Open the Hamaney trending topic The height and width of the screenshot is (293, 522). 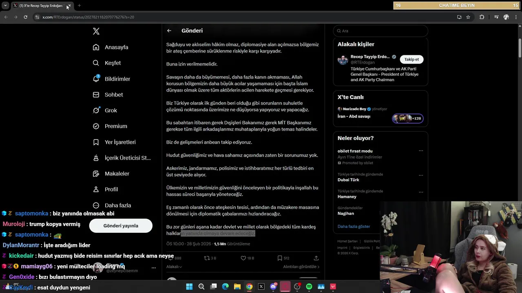347,197
